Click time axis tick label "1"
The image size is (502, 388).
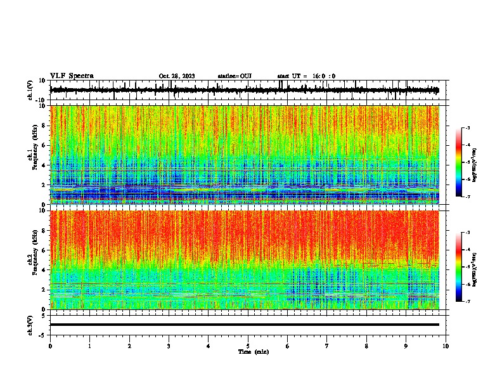click(x=89, y=346)
